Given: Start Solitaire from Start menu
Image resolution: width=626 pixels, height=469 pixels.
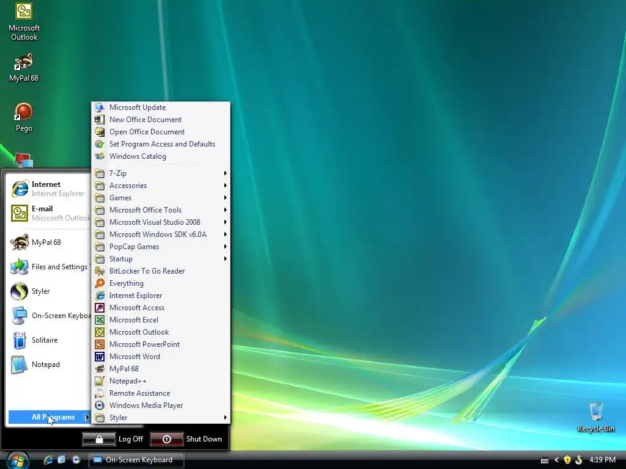Looking at the screenshot, I should 50,340.
